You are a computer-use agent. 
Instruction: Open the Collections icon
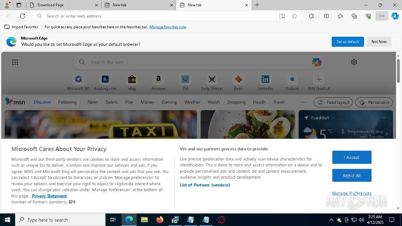354,16
